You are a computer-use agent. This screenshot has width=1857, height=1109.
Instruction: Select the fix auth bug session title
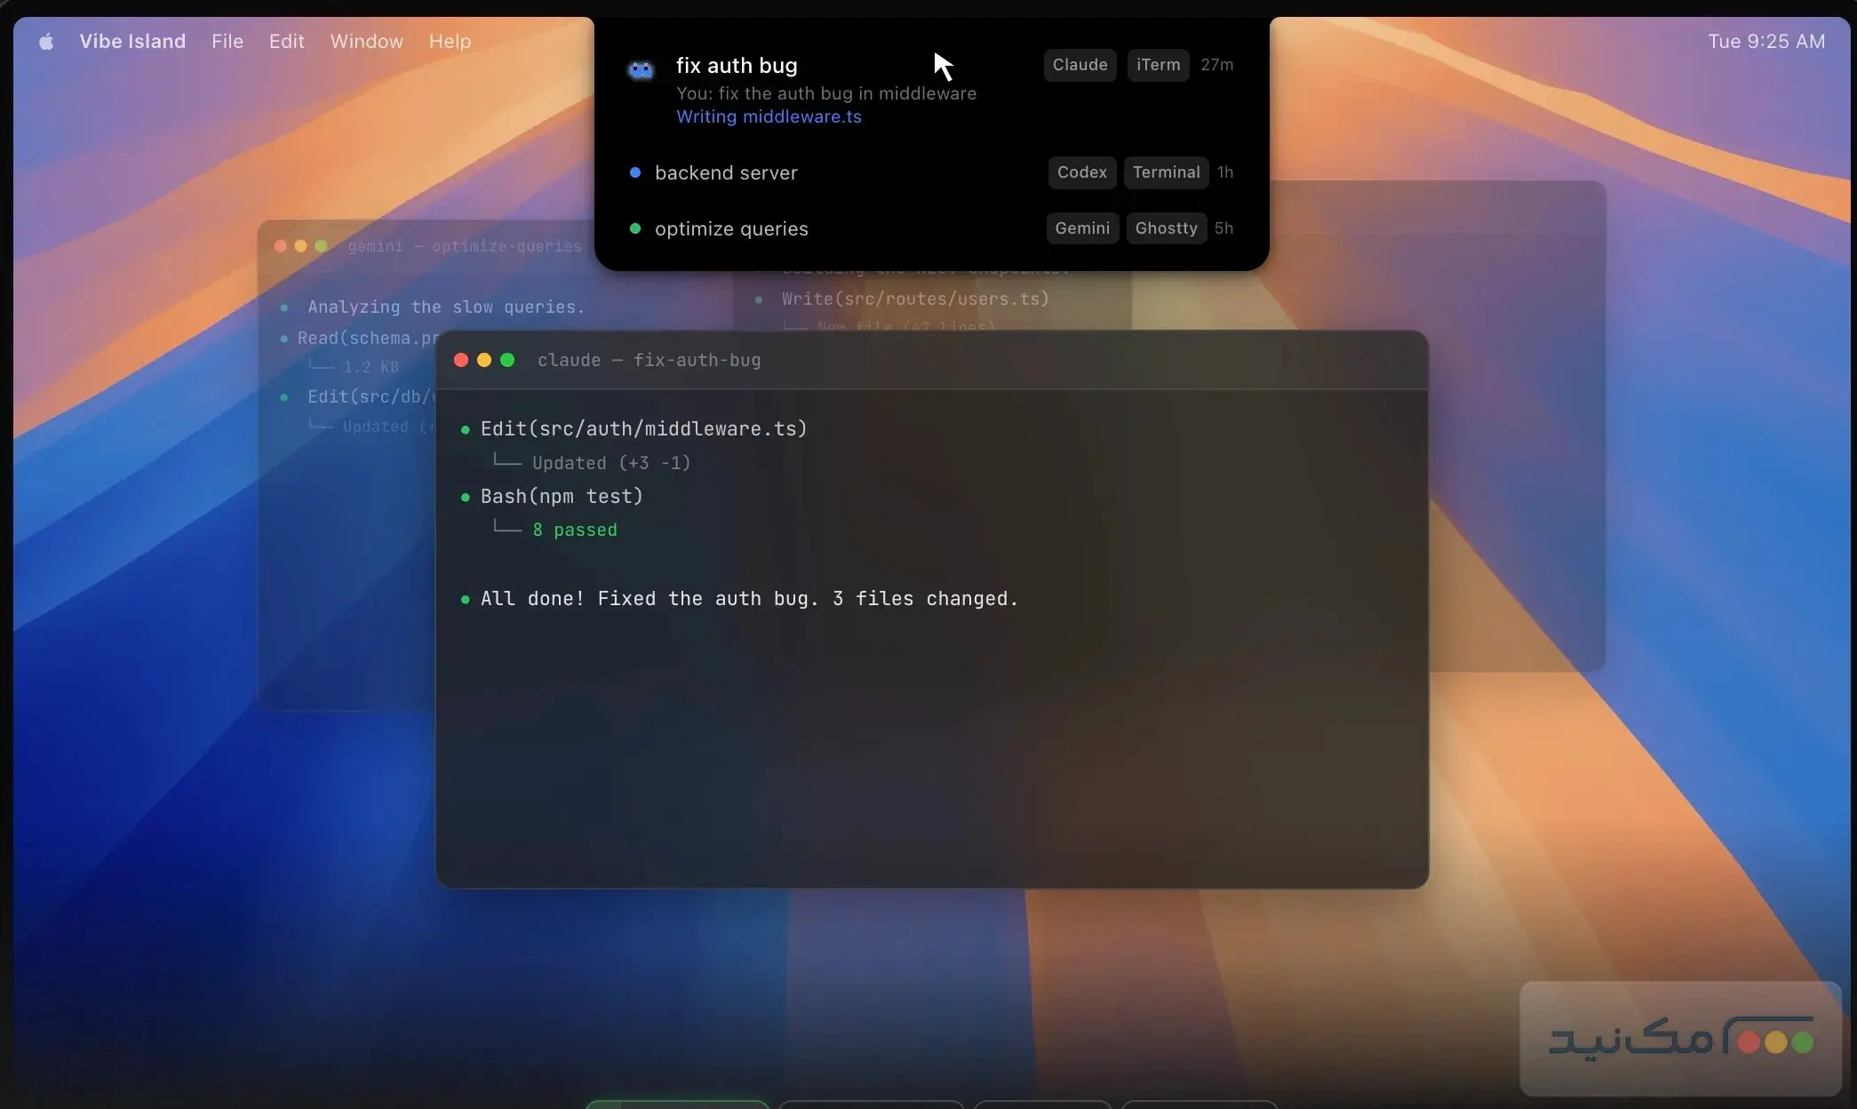click(x=737, y=66)
